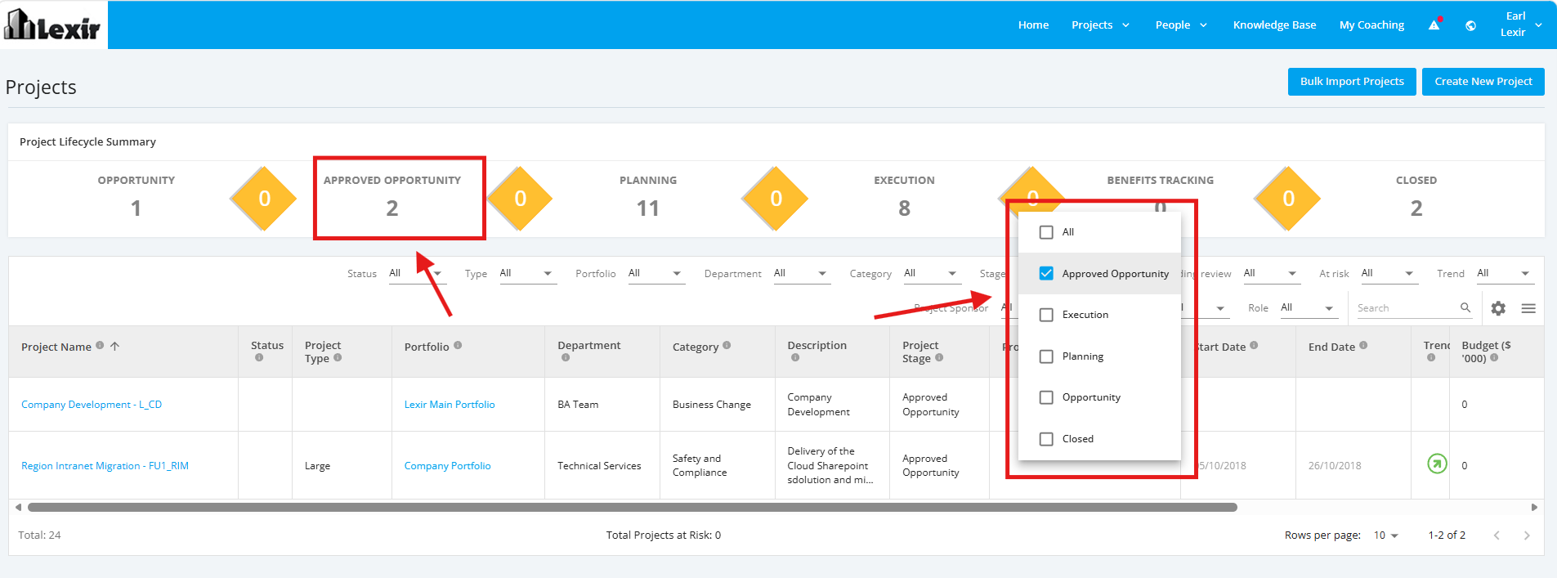Open the alert notifications icon
The height and width of the screenshot is (578, 1557).
pos(1434,25)
